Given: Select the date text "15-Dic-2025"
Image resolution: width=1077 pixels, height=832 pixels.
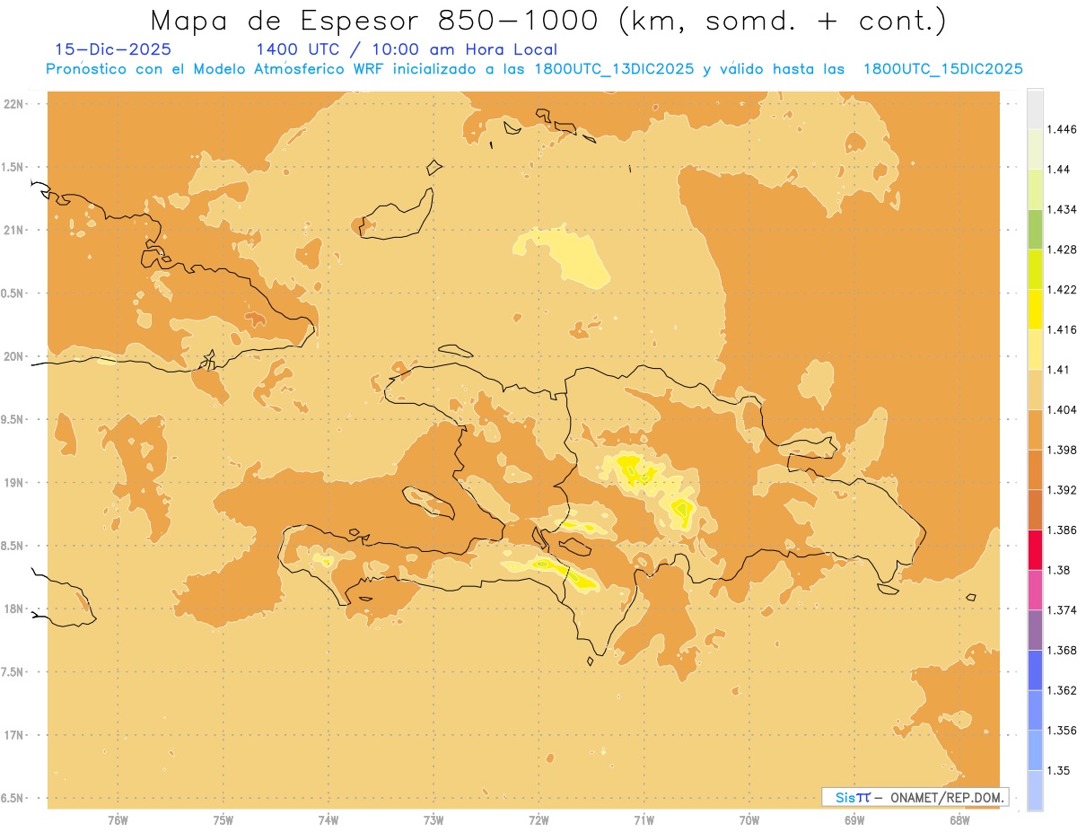Looking at the screenshot, I should pos(113,49).
